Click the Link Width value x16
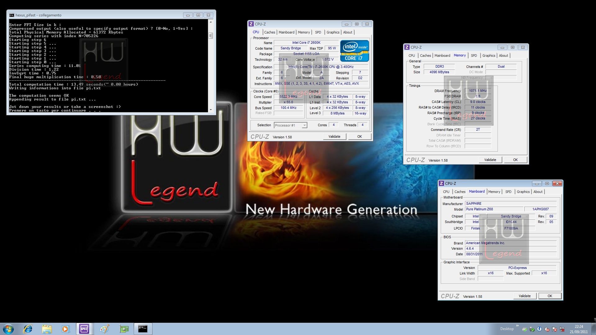The width and height of the screenshot is (596, 335). [x=491, y=273]
